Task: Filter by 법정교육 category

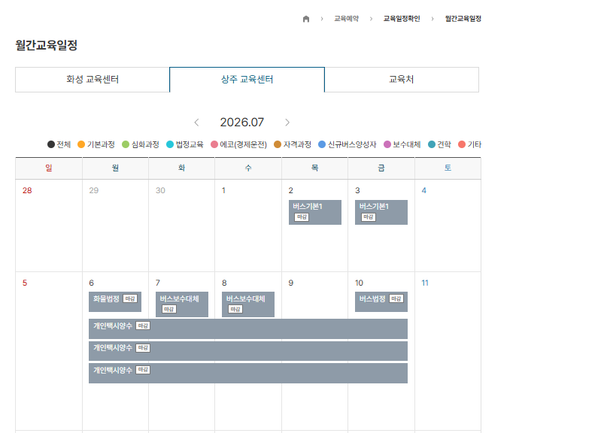Action: click(184, 144)
